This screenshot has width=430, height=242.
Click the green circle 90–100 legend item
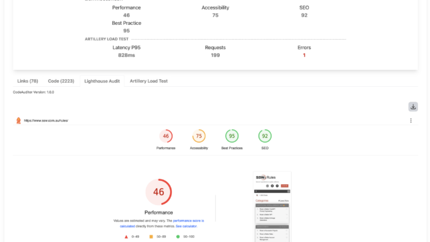pos(185,237)
